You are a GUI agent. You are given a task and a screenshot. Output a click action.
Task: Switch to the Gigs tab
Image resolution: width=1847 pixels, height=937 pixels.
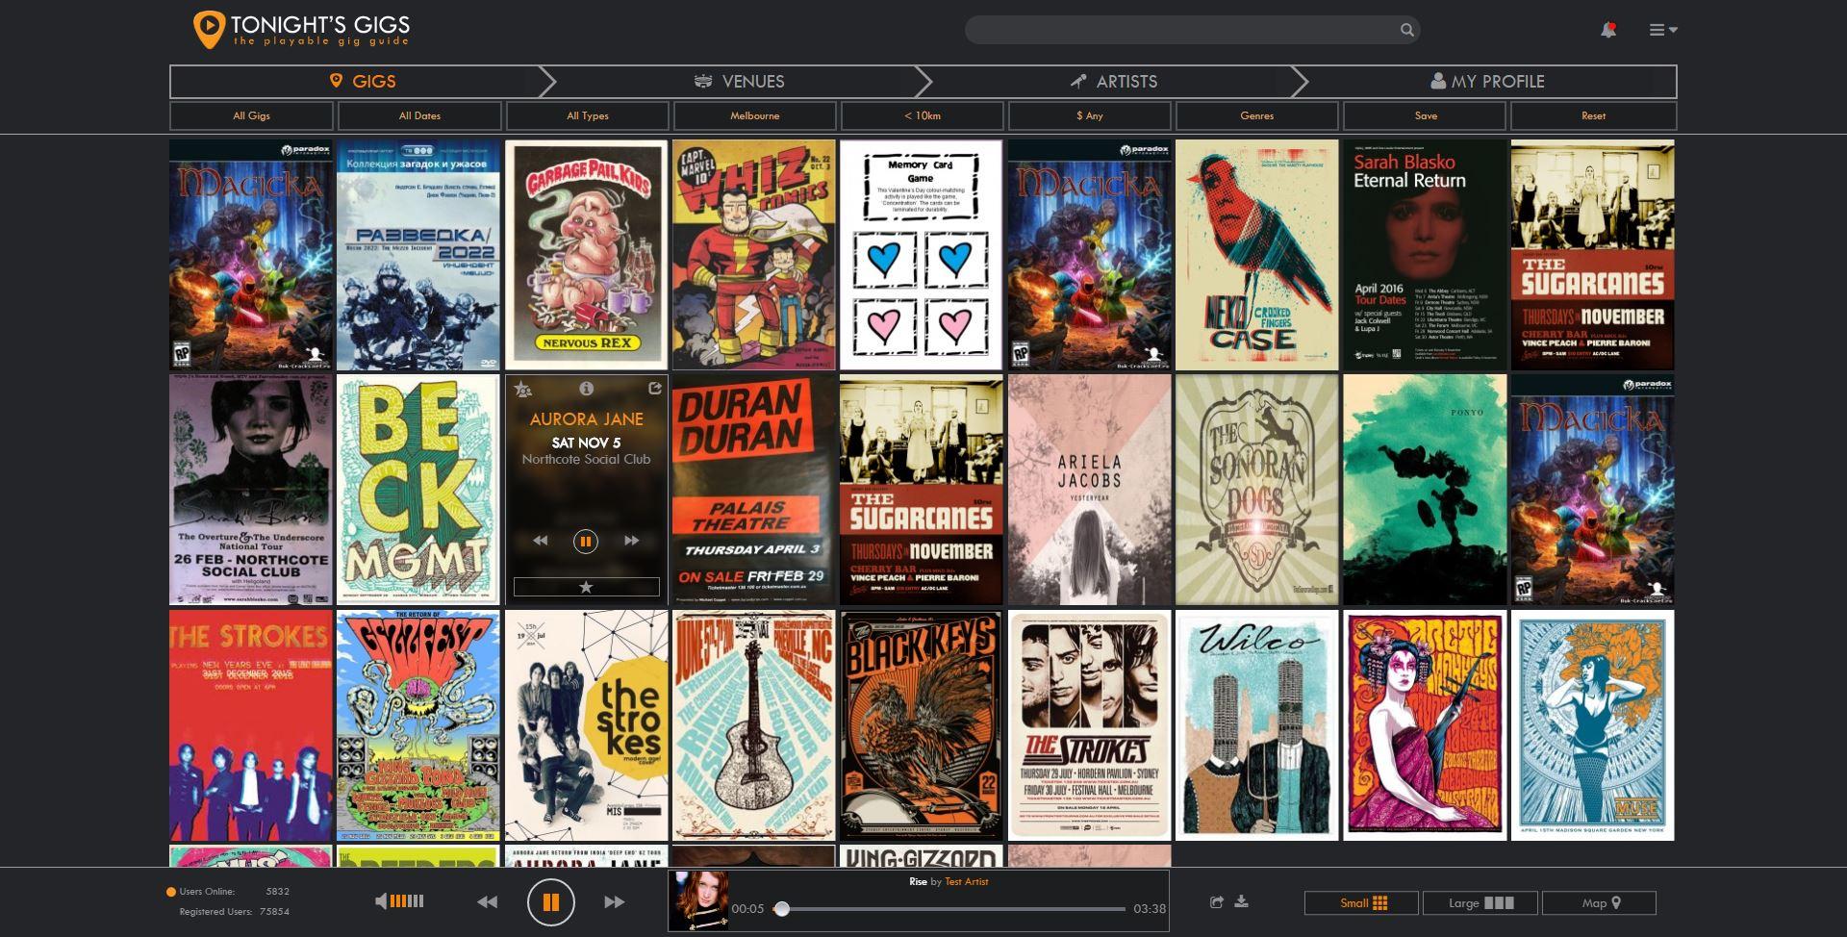[x=363, y=82]
